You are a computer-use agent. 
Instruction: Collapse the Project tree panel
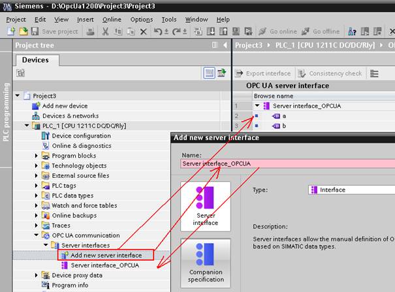click(225, 45)
